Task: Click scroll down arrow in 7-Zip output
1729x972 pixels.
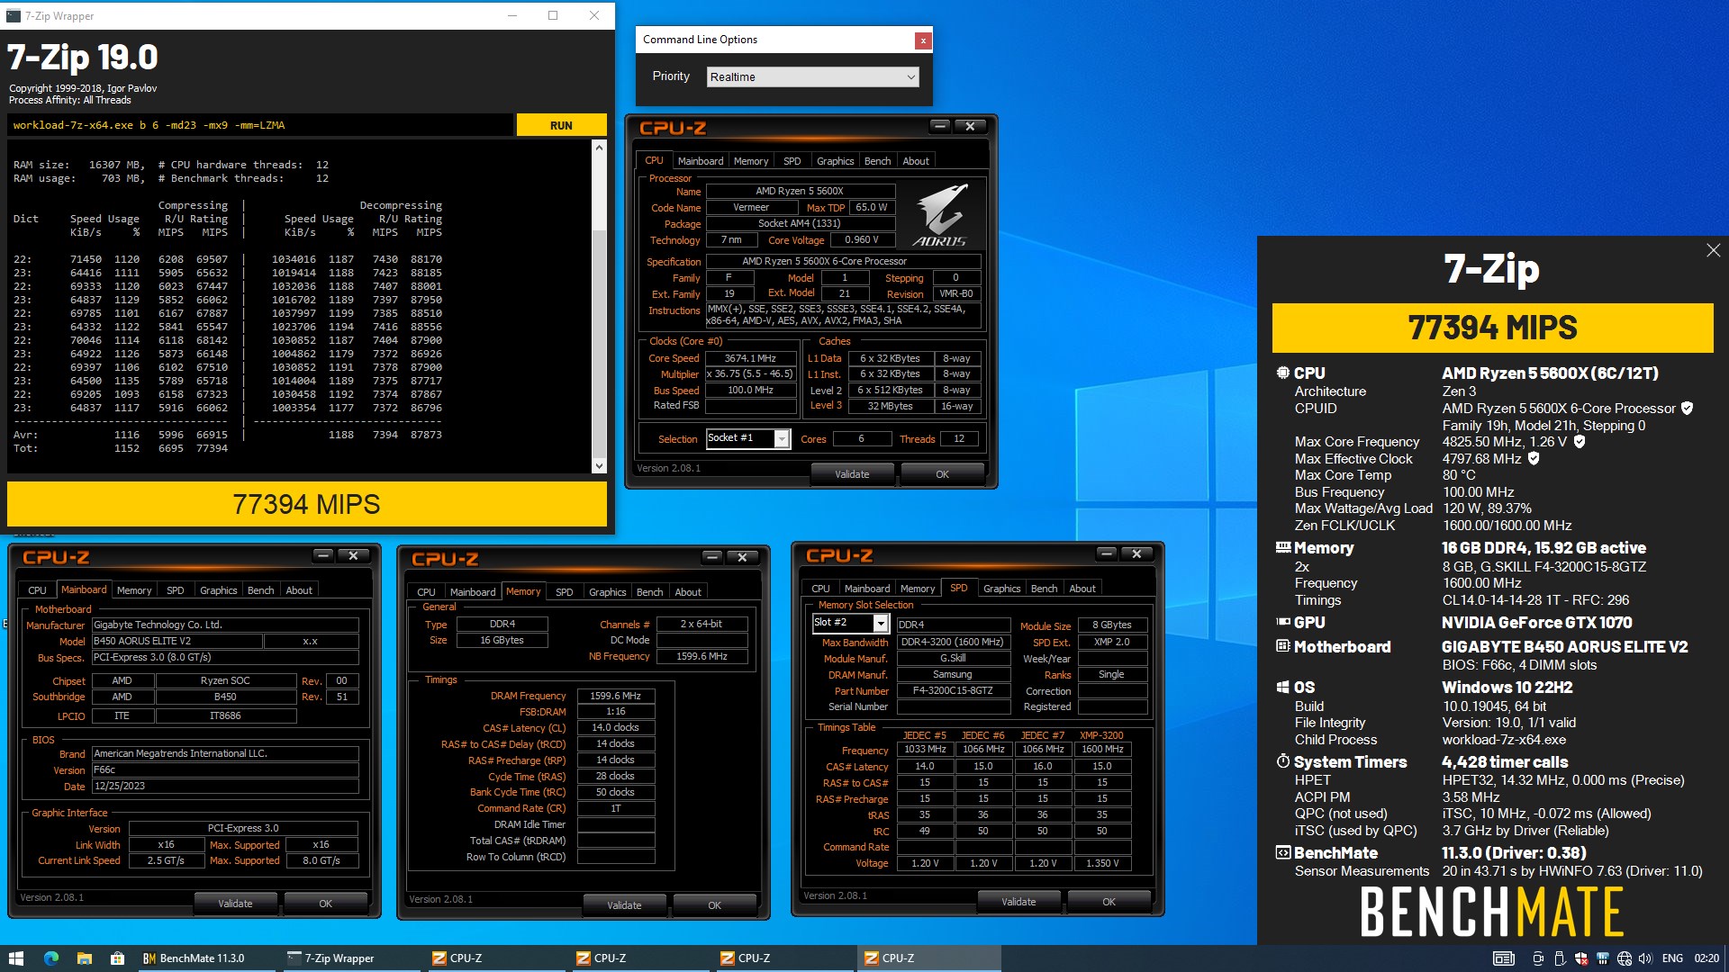Action: (599, 465)
